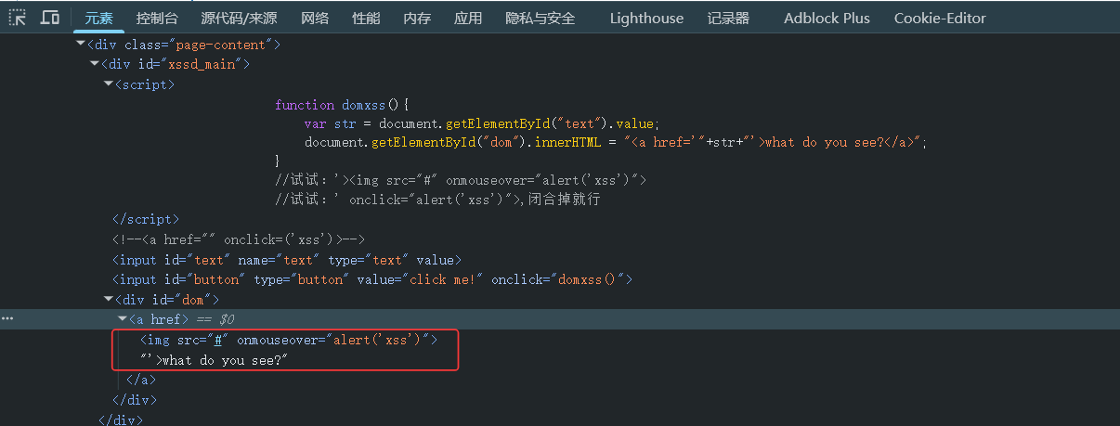Collapse the div id="dom" node
Image resolution: width=1120 pixels, height=426 pixels.
click(108, 300)
